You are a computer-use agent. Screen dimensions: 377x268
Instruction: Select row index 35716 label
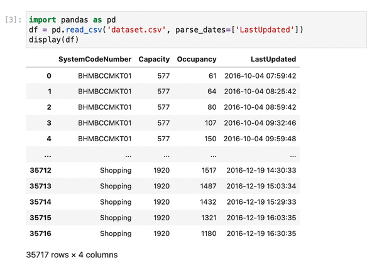(40, 234)
